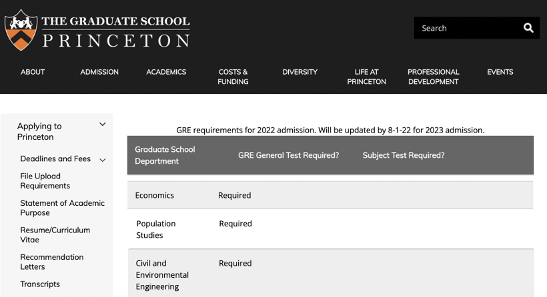Open the Professional Development menu
The image size is (547, 297).
click(434, 77)
